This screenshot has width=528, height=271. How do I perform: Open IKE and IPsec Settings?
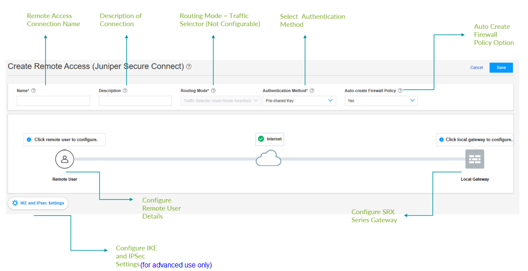(x=38, y=203)
